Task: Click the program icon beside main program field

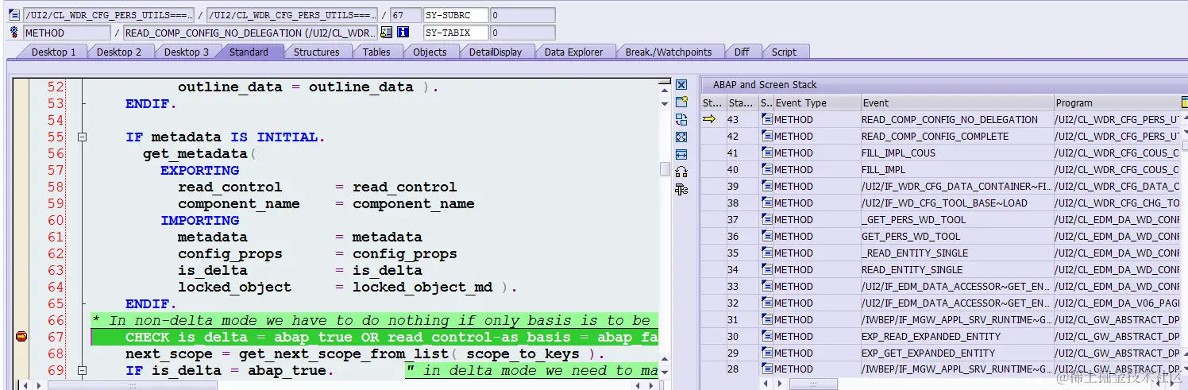Action: 14,15
